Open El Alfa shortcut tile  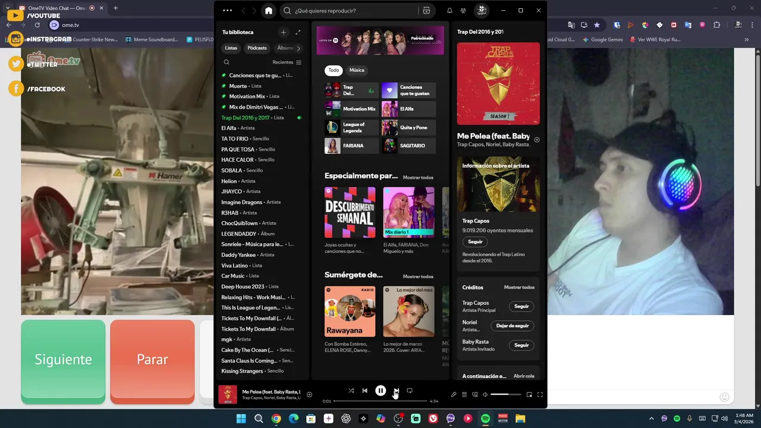click(408, 109)
